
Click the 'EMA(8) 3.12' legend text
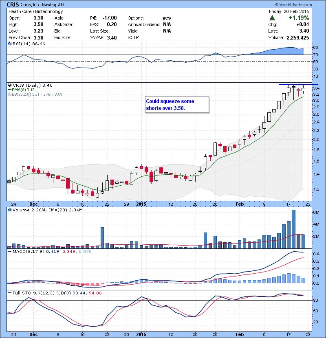coord(23,90)
